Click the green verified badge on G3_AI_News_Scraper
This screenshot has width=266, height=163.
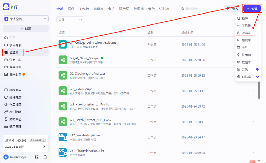click(x=102, y=58)
